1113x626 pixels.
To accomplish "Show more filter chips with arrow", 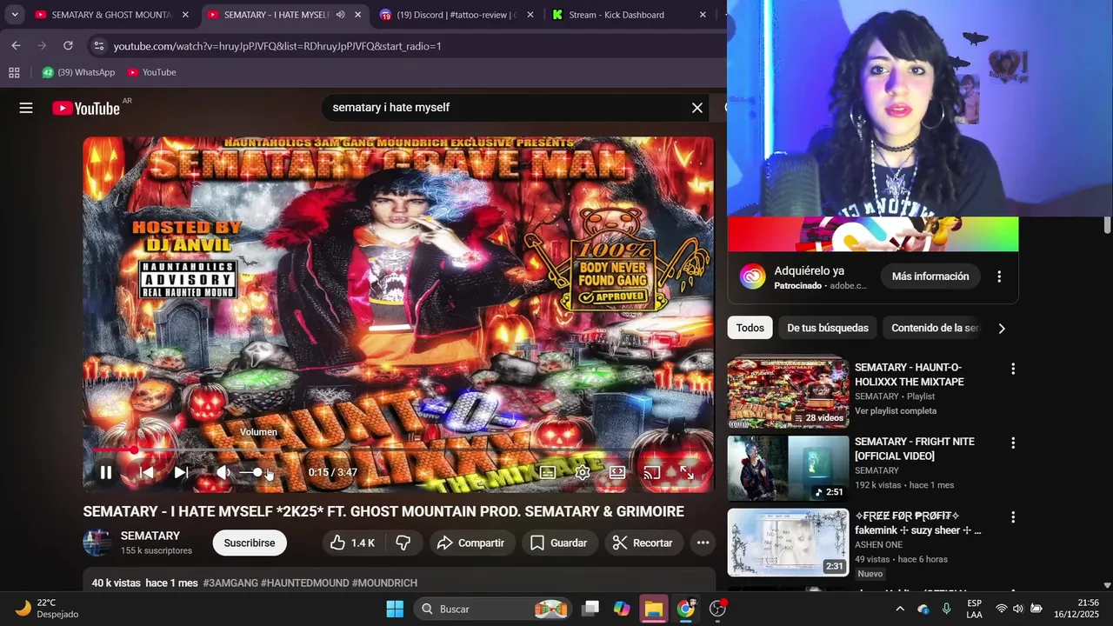I will click(1002, 328).
